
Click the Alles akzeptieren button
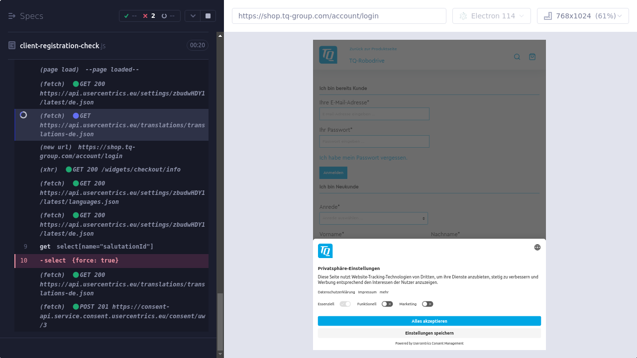(429, 321)
